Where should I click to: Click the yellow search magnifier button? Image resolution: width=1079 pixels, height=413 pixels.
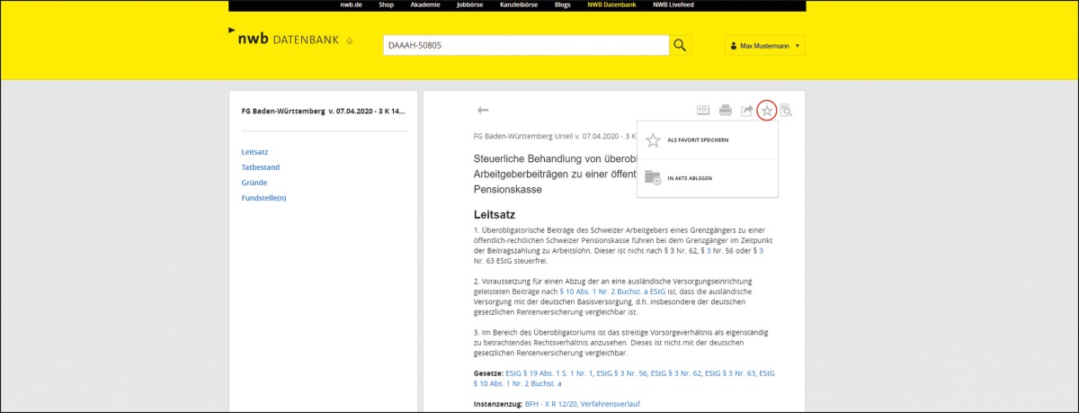[682, 46]
